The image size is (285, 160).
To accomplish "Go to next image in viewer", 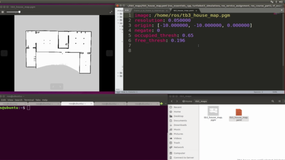I will [x=110, y=53].
